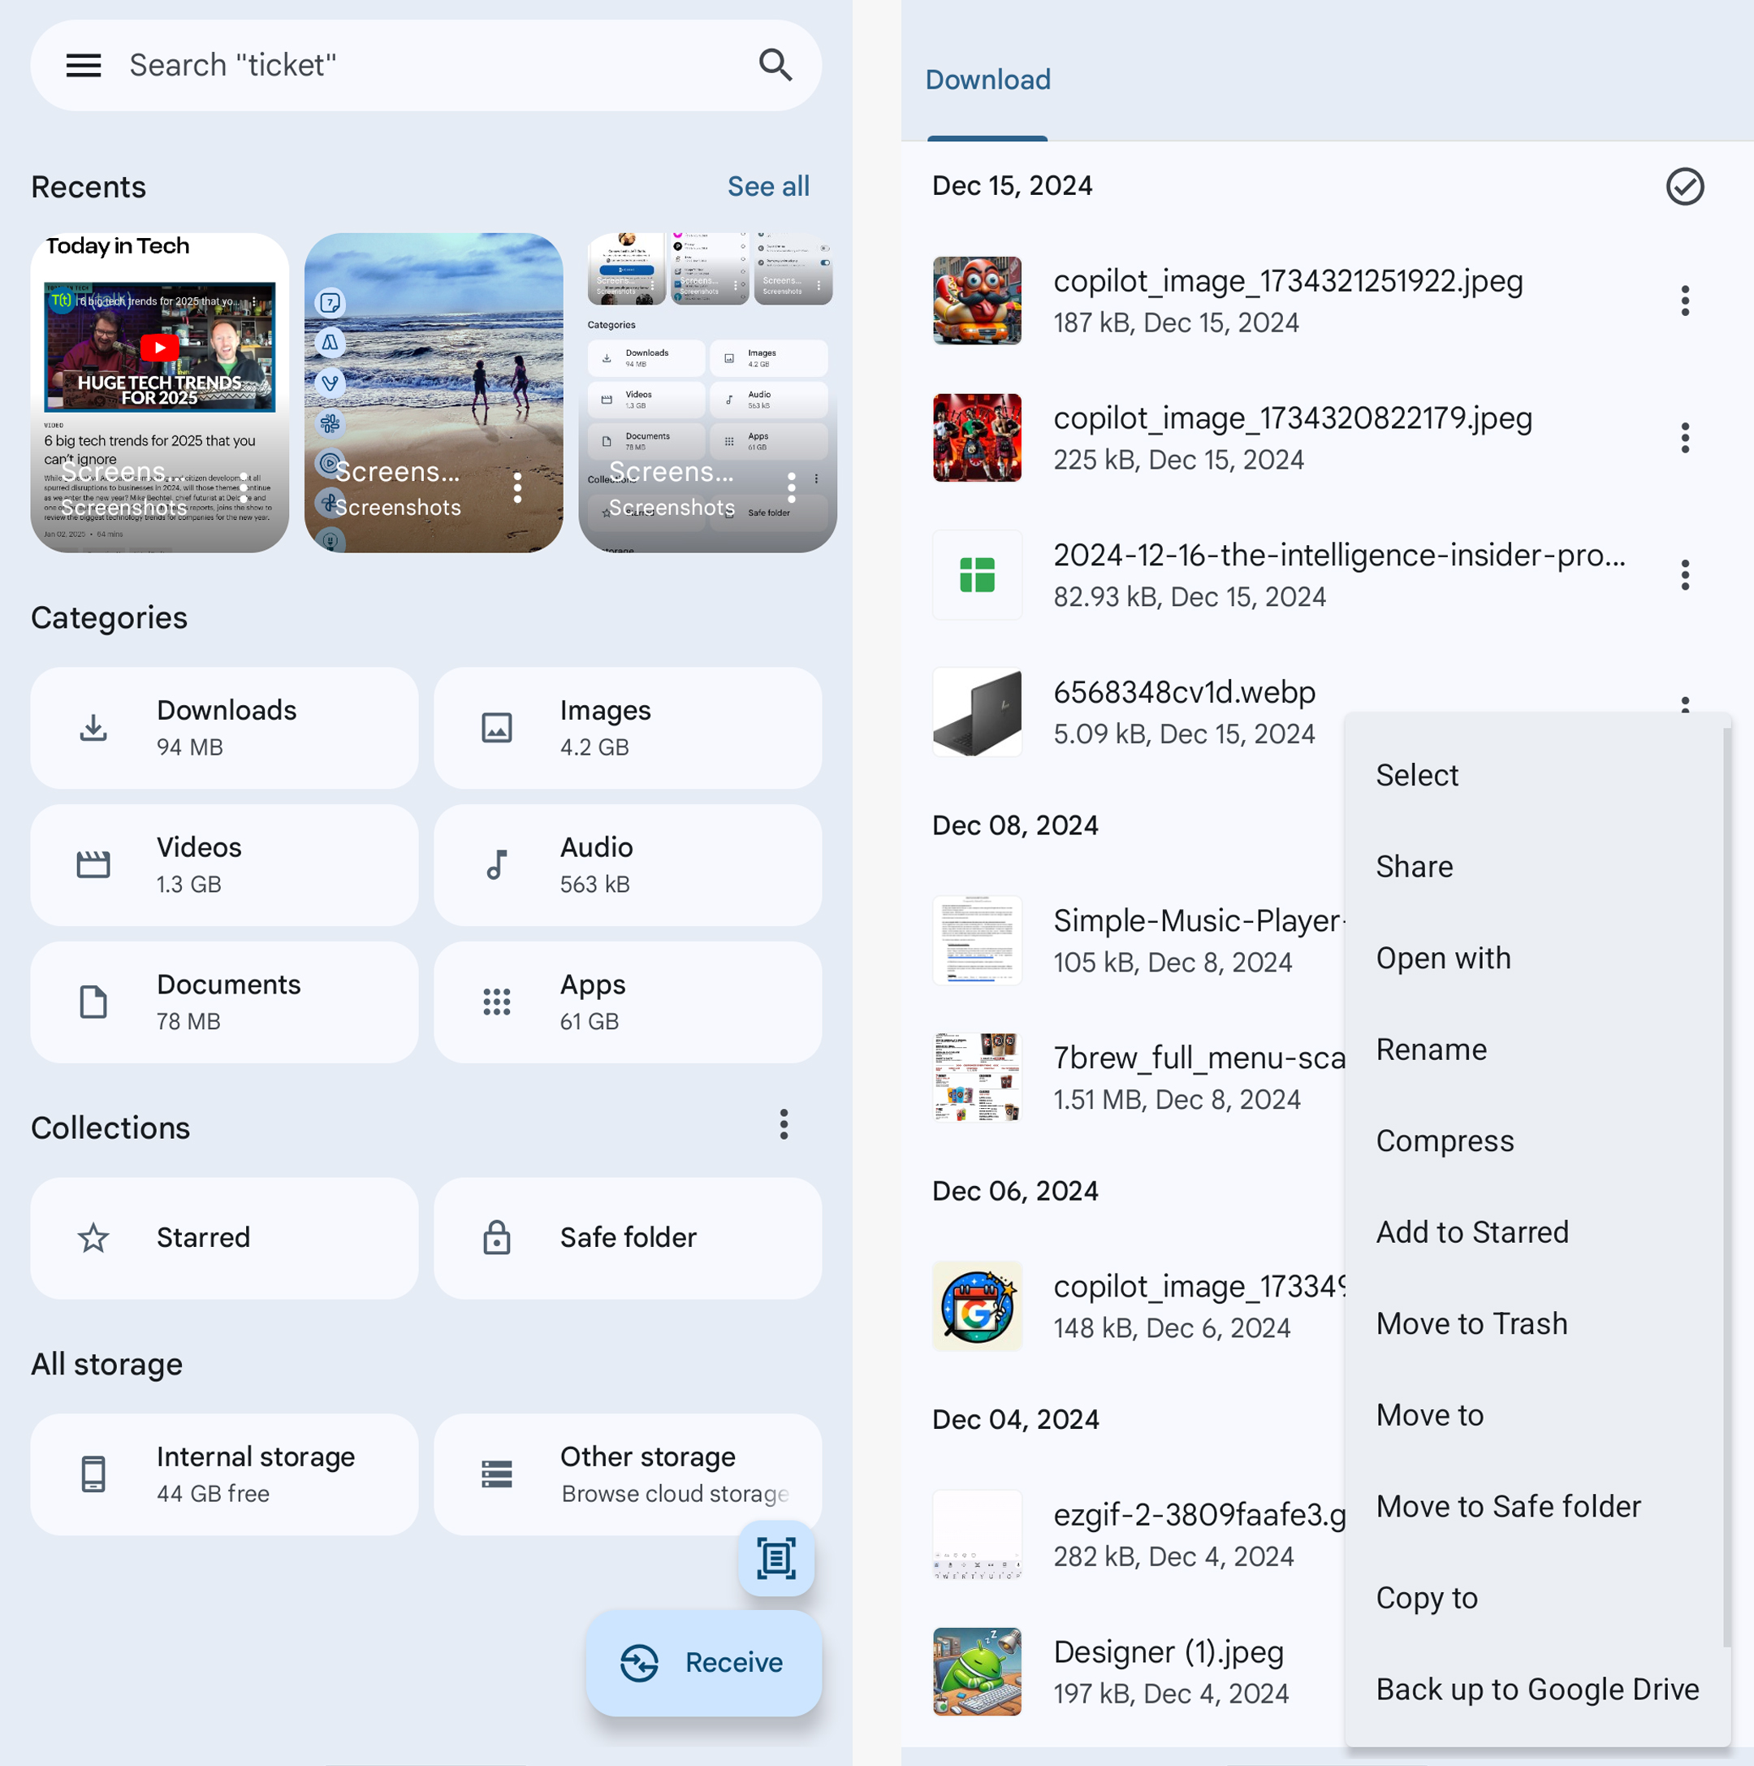Screen dimensions: 1754x1766
Task: Choose Move to Trash from the context menu
Action: [x=1471, y=1322]
